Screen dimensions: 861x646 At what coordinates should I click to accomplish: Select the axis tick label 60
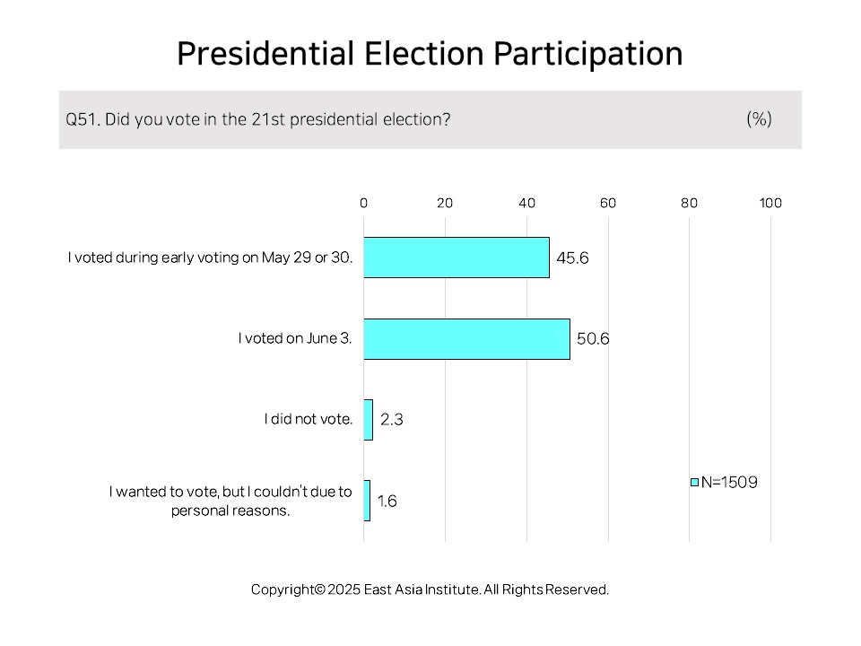coord(608,204)
